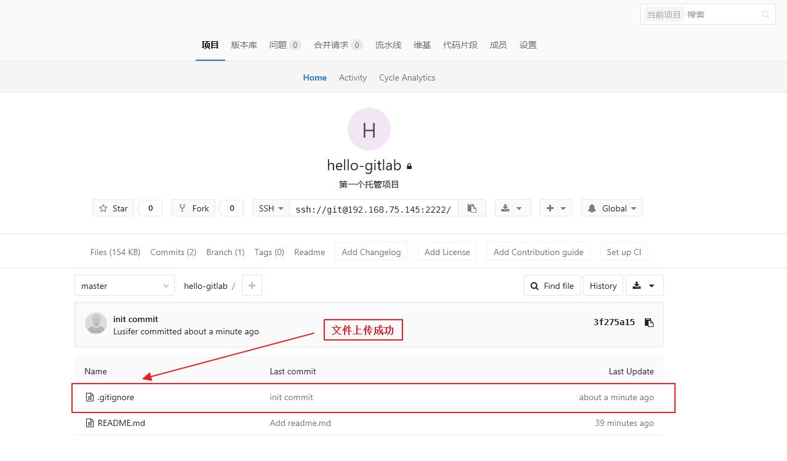Open the Global notification dropdown

pos(612,208)
